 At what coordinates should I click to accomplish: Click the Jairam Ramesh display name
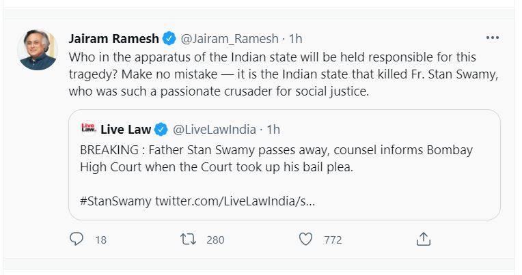tap(115, 38)
